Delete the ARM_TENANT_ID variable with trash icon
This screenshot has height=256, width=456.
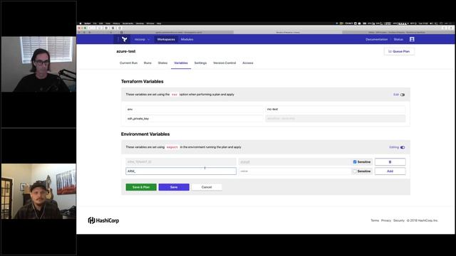390,162
